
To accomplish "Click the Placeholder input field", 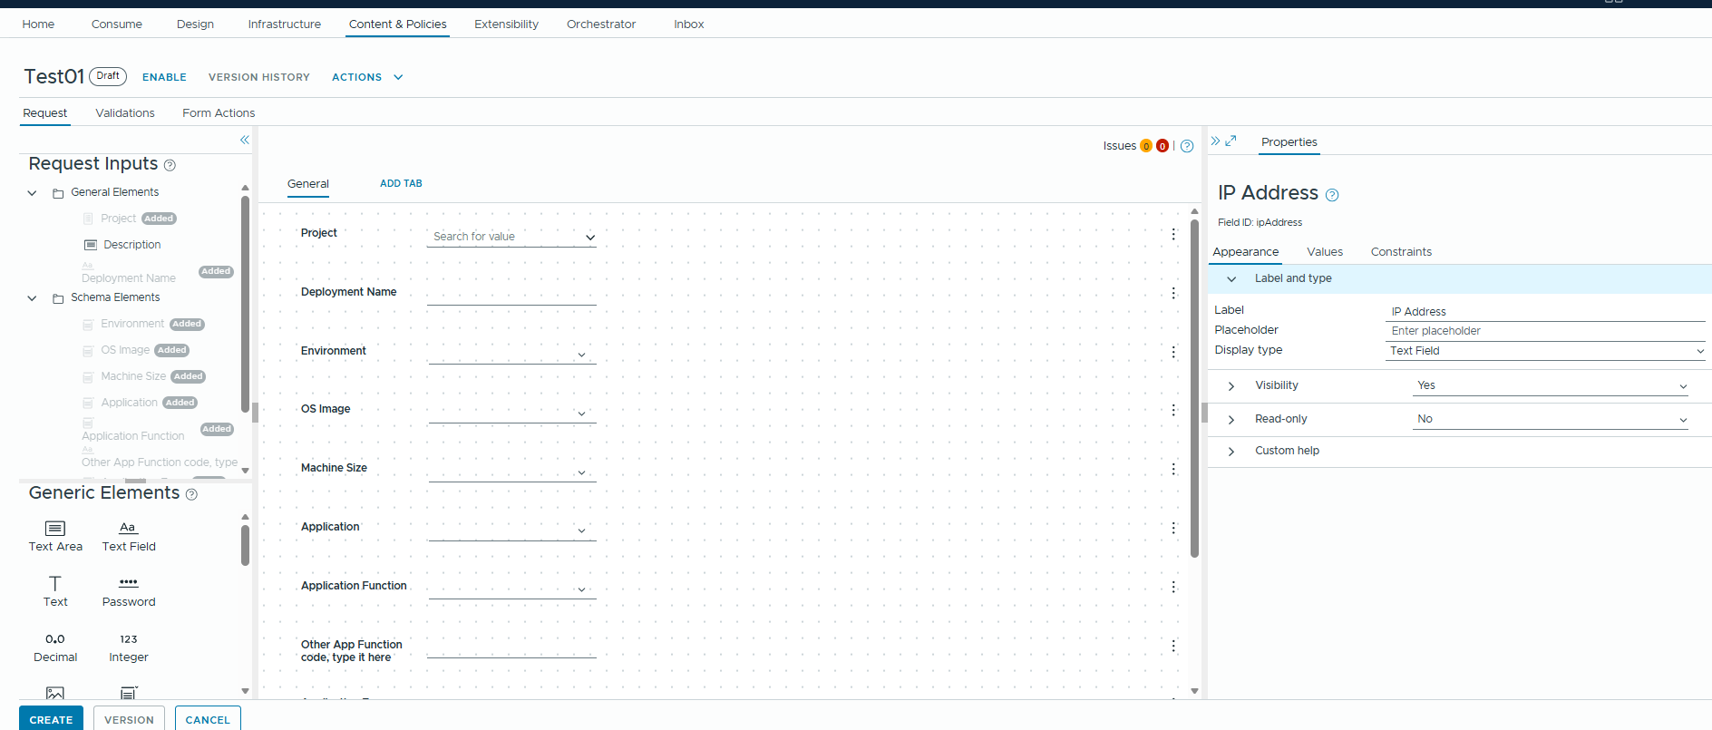I will point(1545,331).
